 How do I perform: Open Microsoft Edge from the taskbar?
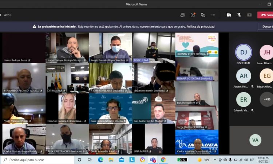pyautogui.click(x=100, y=160)
